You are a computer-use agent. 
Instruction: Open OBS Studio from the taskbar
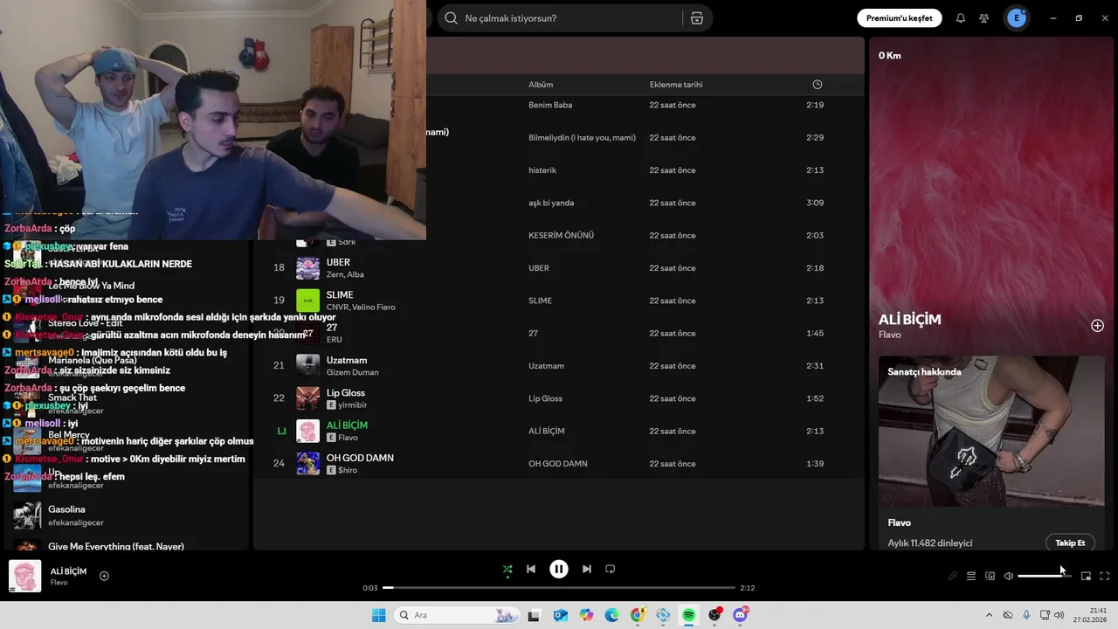coord(714,615)
